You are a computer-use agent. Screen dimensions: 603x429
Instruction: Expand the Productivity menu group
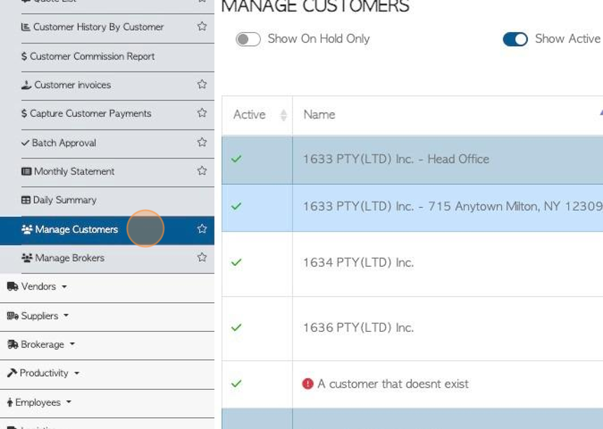(x=44, y=373)
